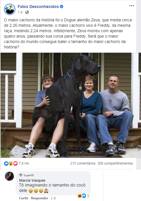Viewport: 141px width, 201px height.
Task: Click the heart love reaction icon
Action: point(15,163)
